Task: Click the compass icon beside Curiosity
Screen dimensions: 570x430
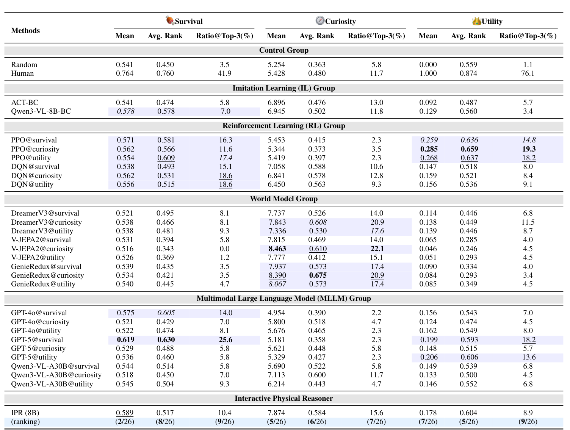Action: pyautogui.click(x=320, y=20)
